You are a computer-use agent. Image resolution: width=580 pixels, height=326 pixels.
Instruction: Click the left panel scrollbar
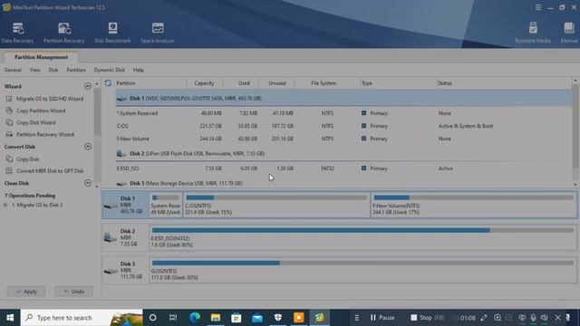[97, 111]
